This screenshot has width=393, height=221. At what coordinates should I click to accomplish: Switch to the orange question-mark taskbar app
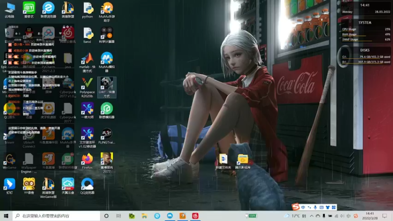[182, 216]
